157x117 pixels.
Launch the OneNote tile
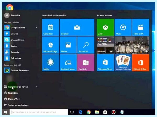coord(86,63)
